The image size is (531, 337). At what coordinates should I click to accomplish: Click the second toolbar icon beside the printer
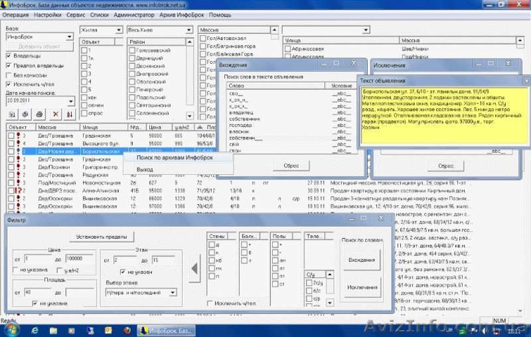(x=25, y=114)
